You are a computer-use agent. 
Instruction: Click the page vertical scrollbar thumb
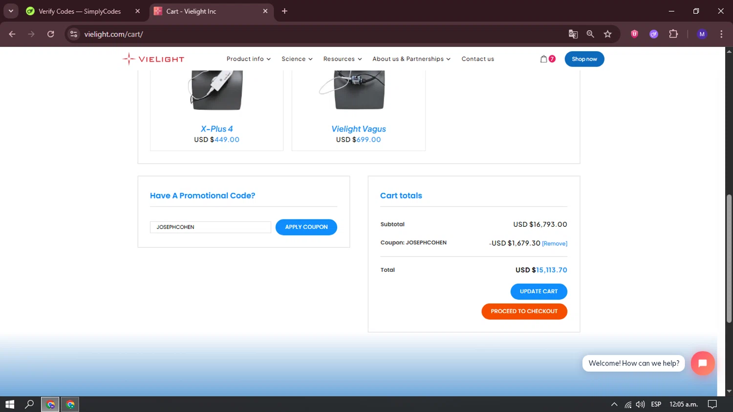click(x=729, y=259)
